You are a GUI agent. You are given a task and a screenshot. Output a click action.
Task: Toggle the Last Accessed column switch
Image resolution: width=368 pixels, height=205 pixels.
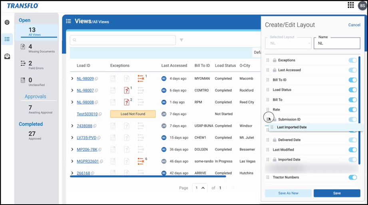click(352, 70)
